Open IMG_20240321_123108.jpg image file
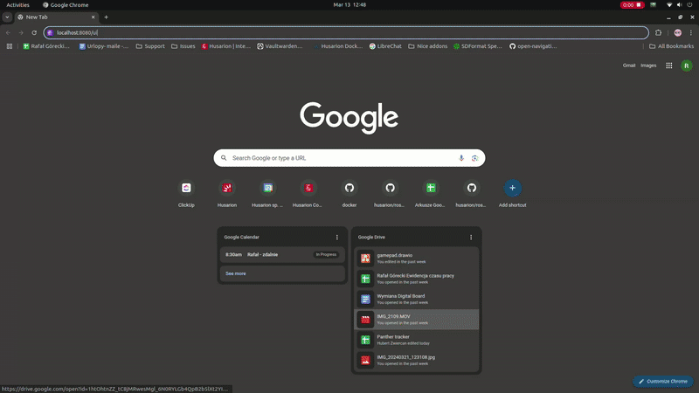 (417, 360)
